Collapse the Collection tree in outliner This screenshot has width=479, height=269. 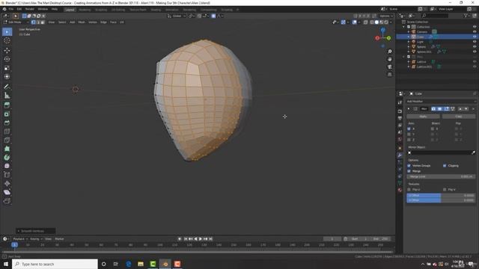click(x=404, y=27)
